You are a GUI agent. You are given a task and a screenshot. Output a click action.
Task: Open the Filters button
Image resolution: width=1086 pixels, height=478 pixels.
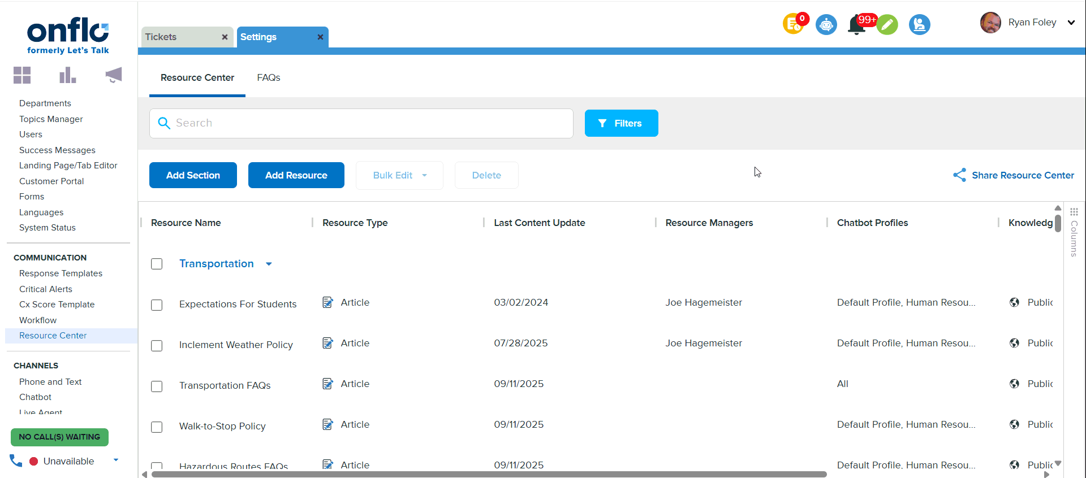click(621, 123)
